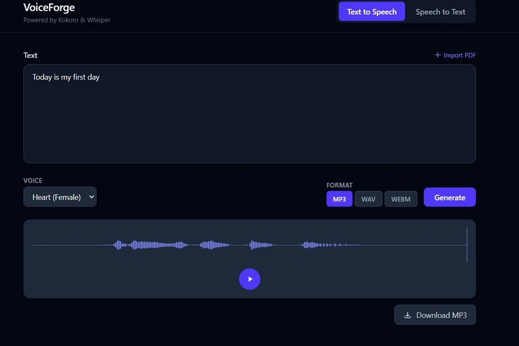519x346 pixels.
Task: Choose WEBM output format
Action: pyautogui.click(x=401, y=199)
